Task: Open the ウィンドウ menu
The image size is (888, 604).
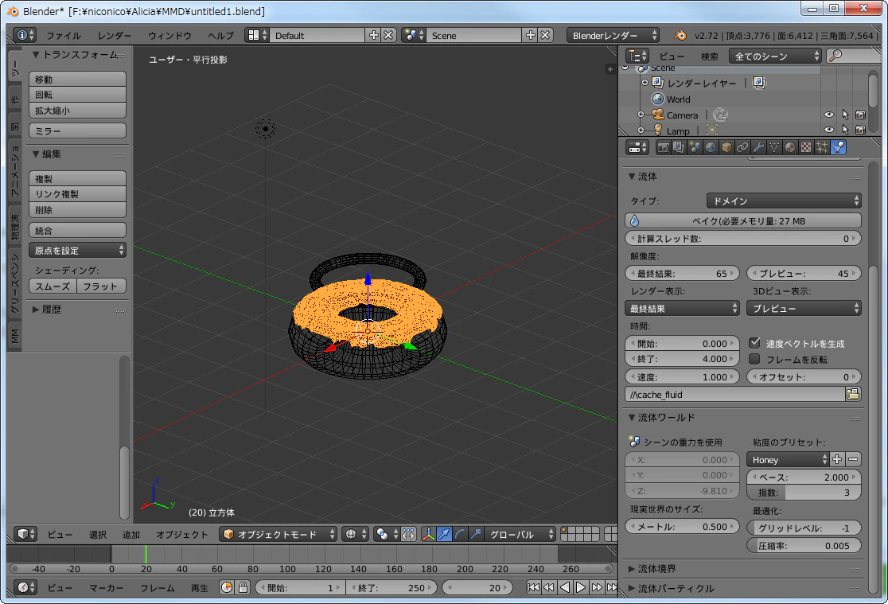Action: tap(169, 36)
